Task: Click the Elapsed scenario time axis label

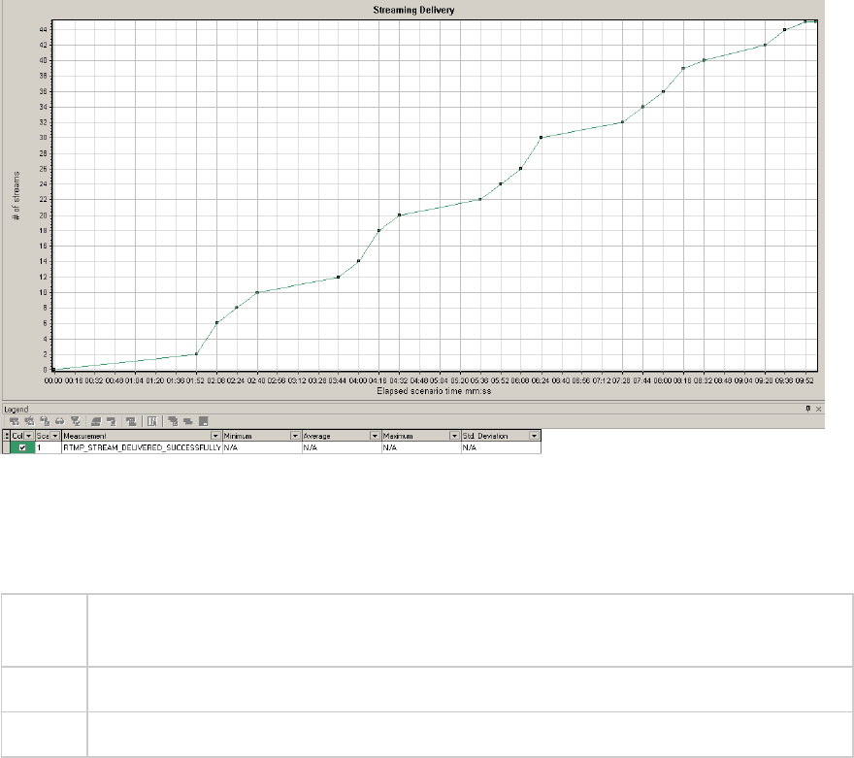Action: 434,391
